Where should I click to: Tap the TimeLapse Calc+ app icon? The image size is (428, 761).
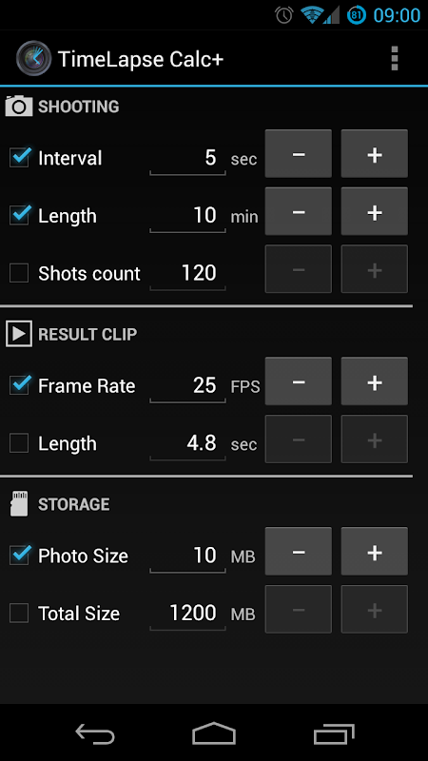point(33,58)
